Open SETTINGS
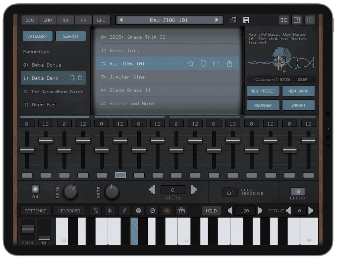Image resolution: width=339 pixels, height=261 pixels. tap(36, 211)
